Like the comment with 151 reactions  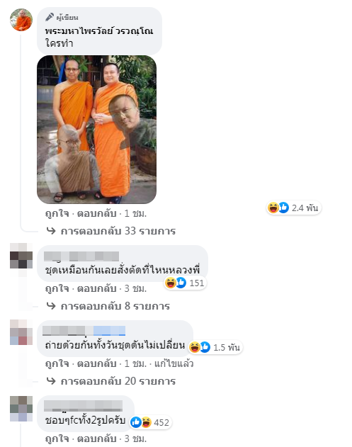57,288
